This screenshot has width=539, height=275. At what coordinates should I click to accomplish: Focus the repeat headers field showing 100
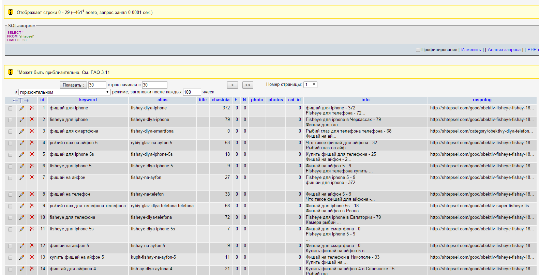click(x=192, y=92)
